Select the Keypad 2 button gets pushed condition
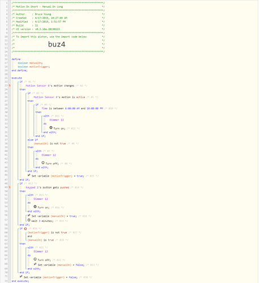This screenshot has width=260, height=283. (x=47, y=187)
